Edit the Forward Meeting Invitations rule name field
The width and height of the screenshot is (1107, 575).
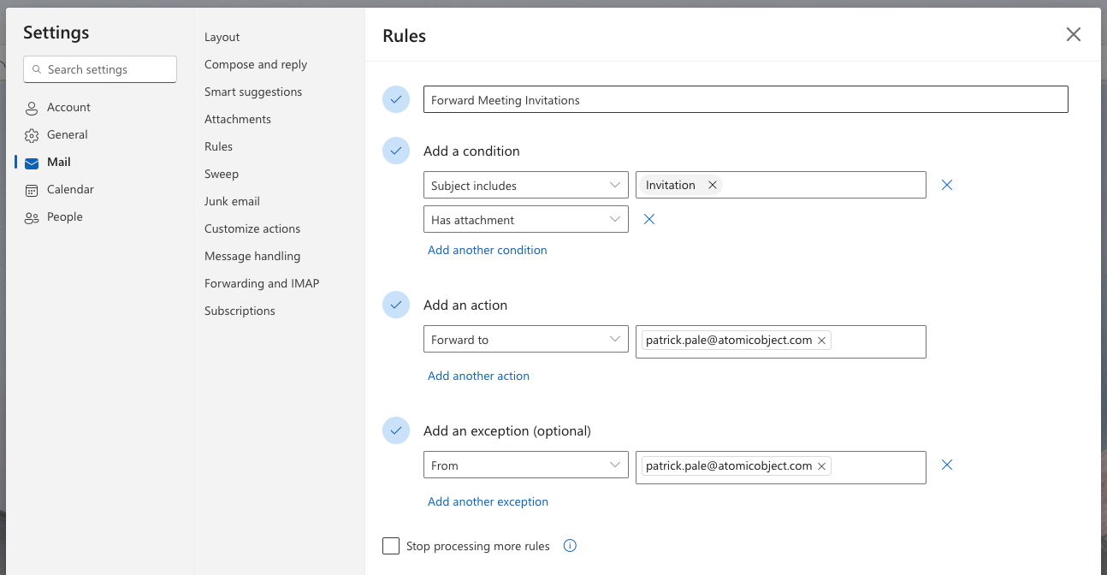tap(744, 99)
